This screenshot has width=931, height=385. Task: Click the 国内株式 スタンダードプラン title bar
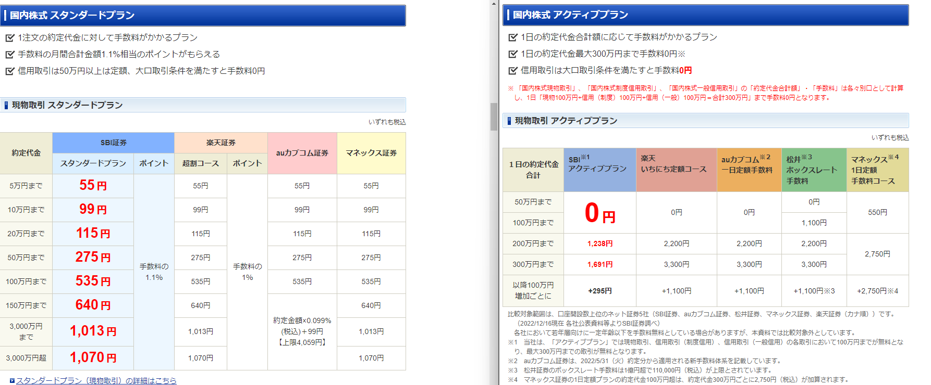click(203, 15)
